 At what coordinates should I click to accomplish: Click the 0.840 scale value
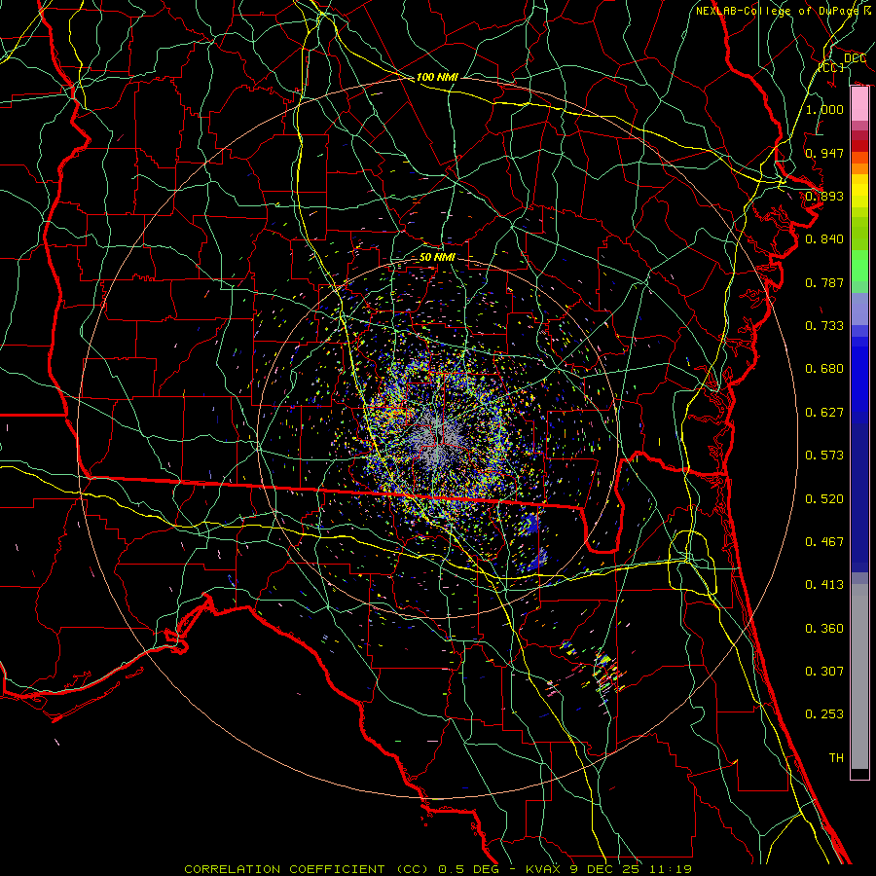click(824, 239)
